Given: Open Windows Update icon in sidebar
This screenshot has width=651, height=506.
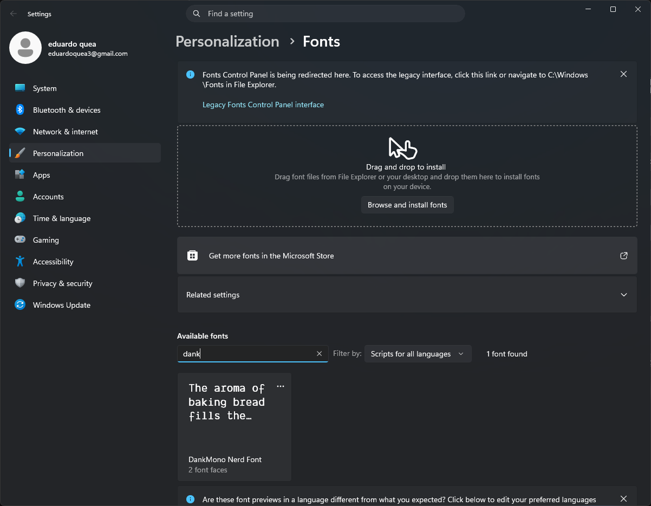Looking at the screenshot, I should tap(20, 305).
